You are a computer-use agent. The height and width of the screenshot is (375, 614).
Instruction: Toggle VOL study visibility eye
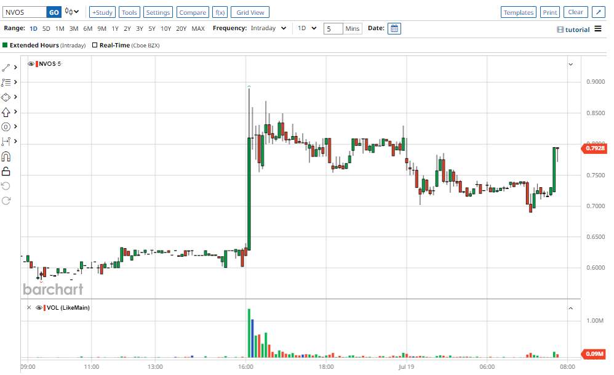39,308
